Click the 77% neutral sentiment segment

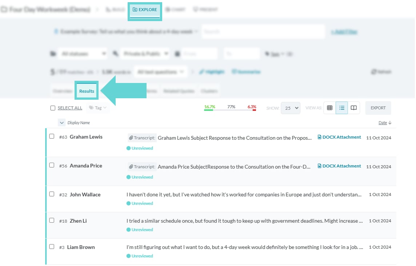coord(231,107)
